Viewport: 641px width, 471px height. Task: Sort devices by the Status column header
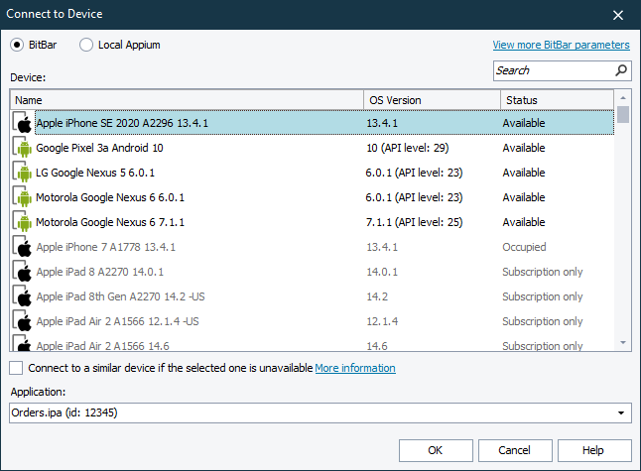coord(556,100)
